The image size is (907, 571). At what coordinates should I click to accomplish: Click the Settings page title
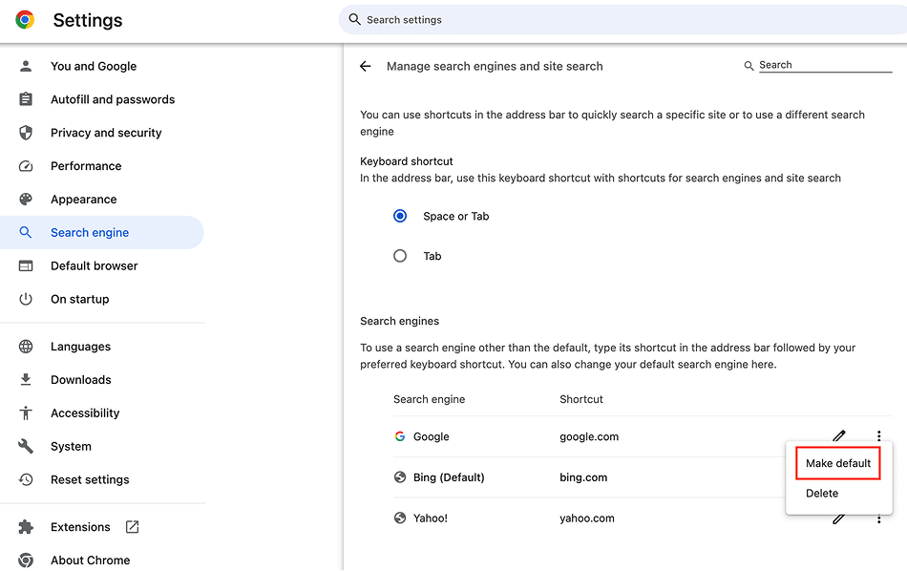click(88, 20)
